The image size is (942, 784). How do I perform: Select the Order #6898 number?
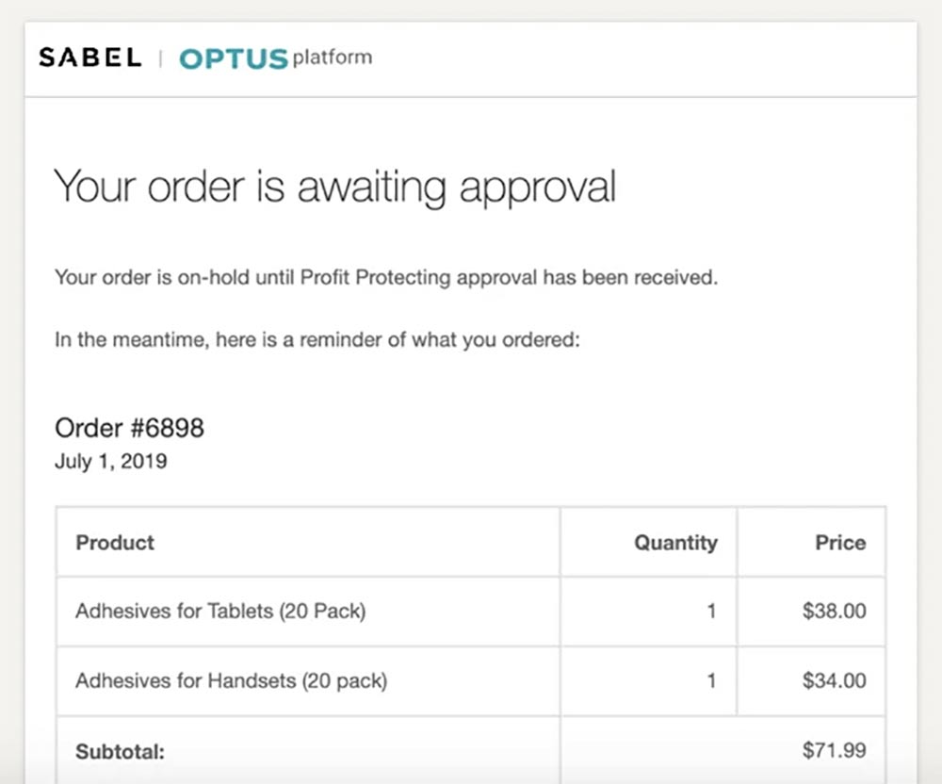(x=129, y=429)
